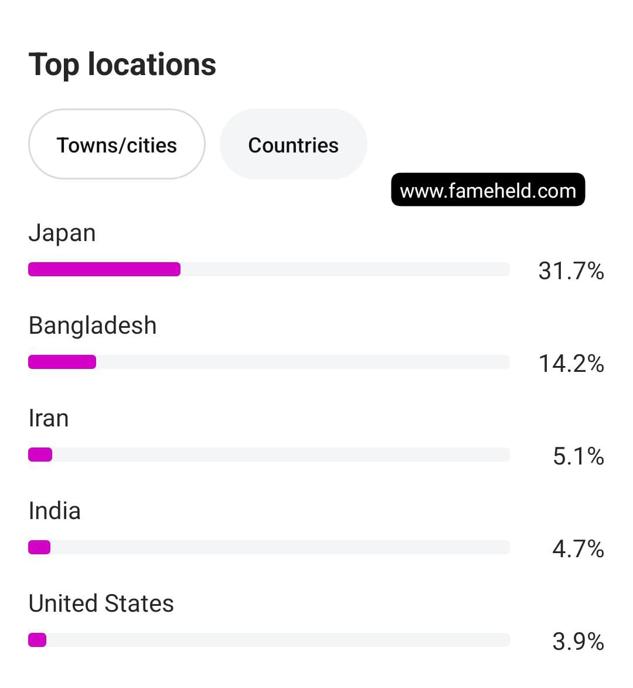Click the Iran country label
The image size is (633, 688).
click(x=49, y=418)
